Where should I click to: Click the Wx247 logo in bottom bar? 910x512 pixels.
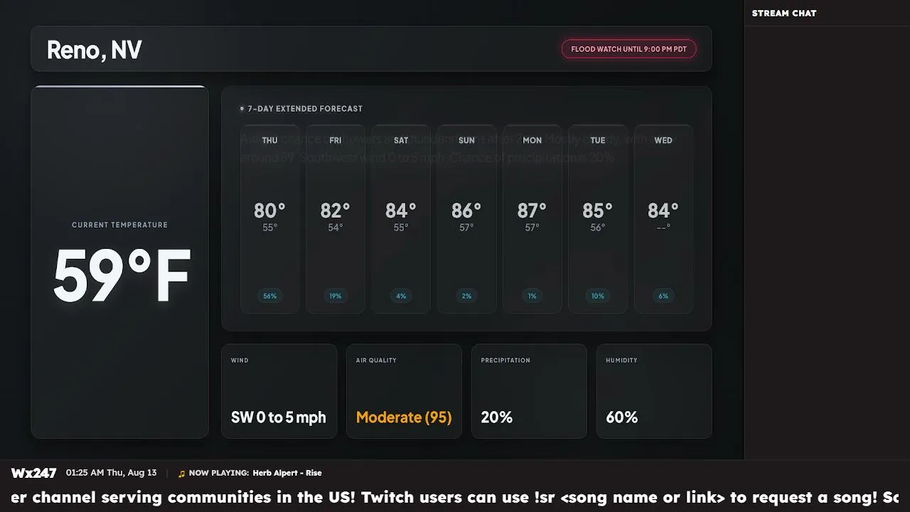coord(33,473)
